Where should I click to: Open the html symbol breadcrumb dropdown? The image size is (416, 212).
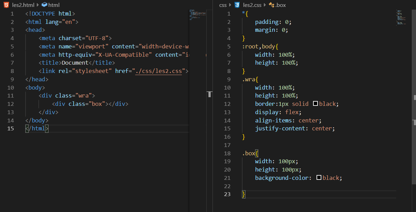click(54, 5)
